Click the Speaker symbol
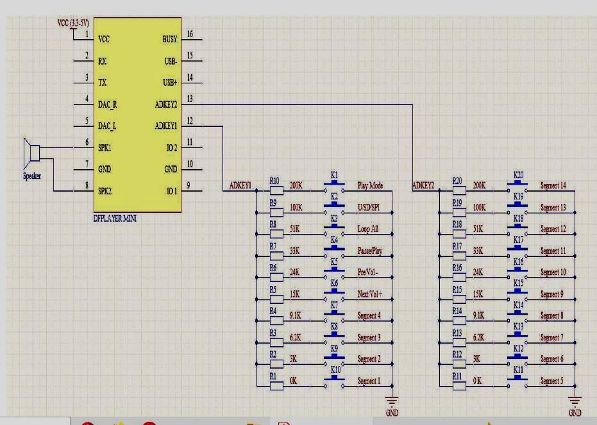This screenshot has height=425, width=597. point(31,153)
